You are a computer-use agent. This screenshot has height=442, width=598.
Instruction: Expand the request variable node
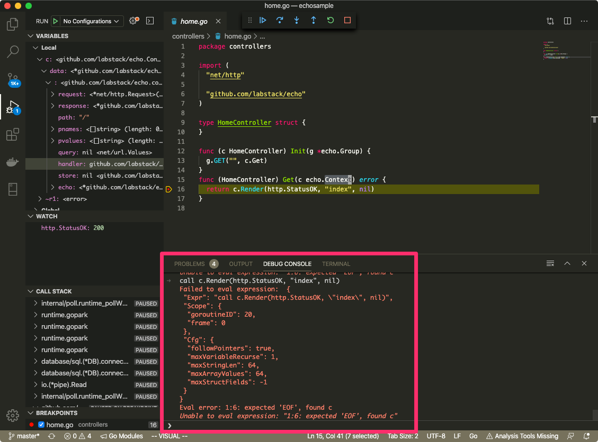click(53, 94)
